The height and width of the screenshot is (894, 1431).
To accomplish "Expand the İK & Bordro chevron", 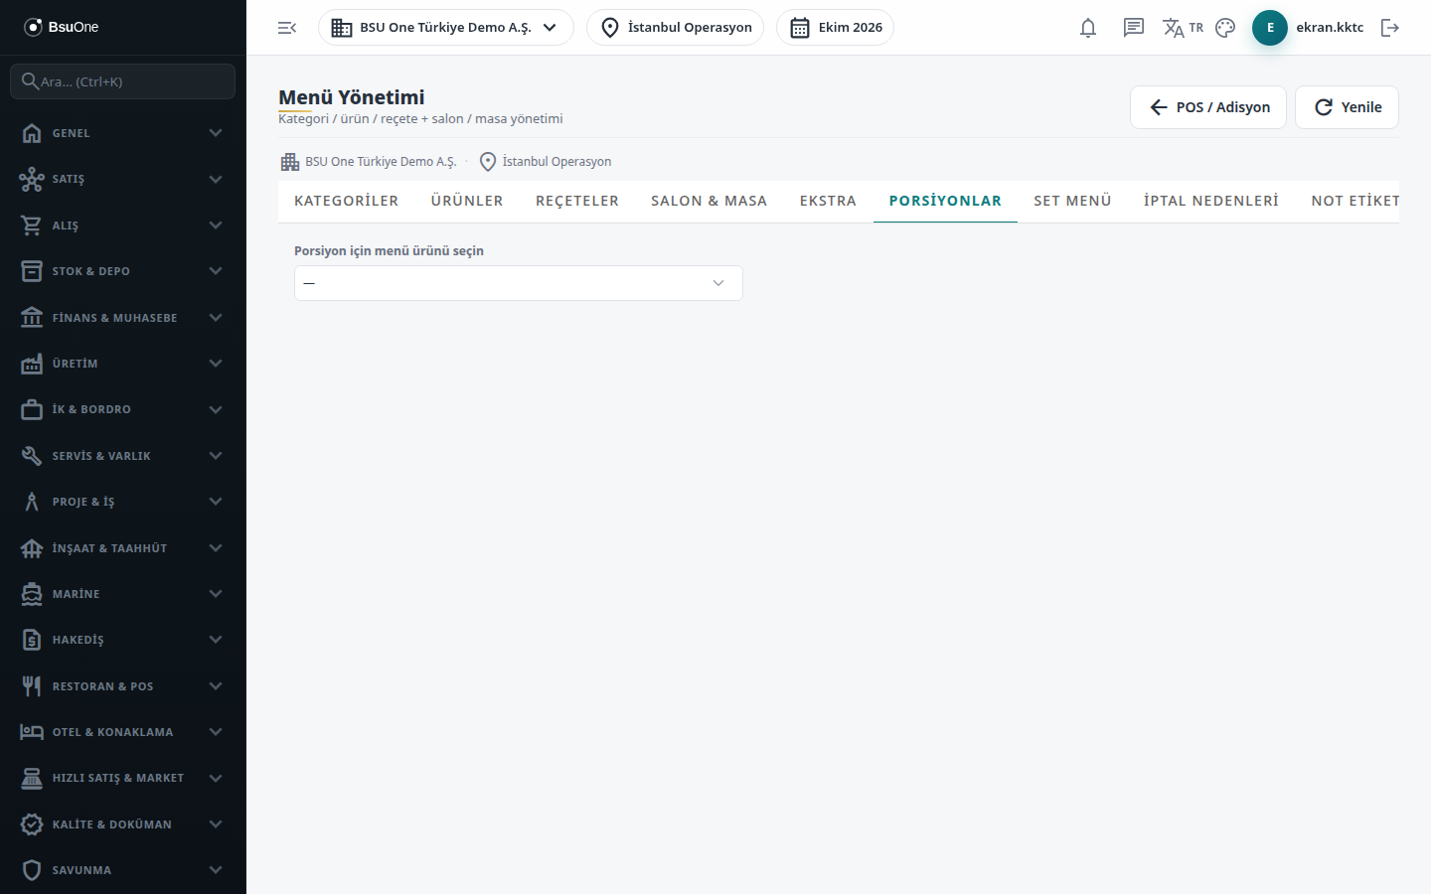I will point(216,409).
